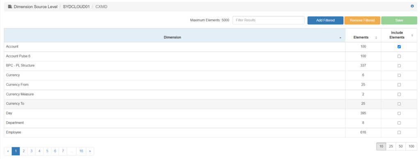Image resolution: width=420 pixels, height=159 pixels.
Task: Focus the Filter Results input field
Action: (269, 20)
